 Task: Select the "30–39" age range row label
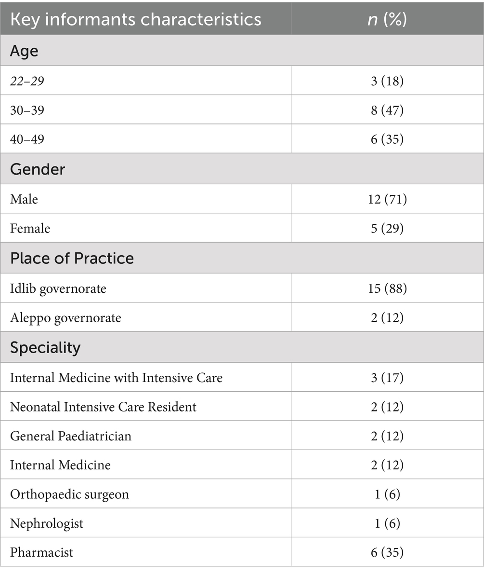coord(27,110)
